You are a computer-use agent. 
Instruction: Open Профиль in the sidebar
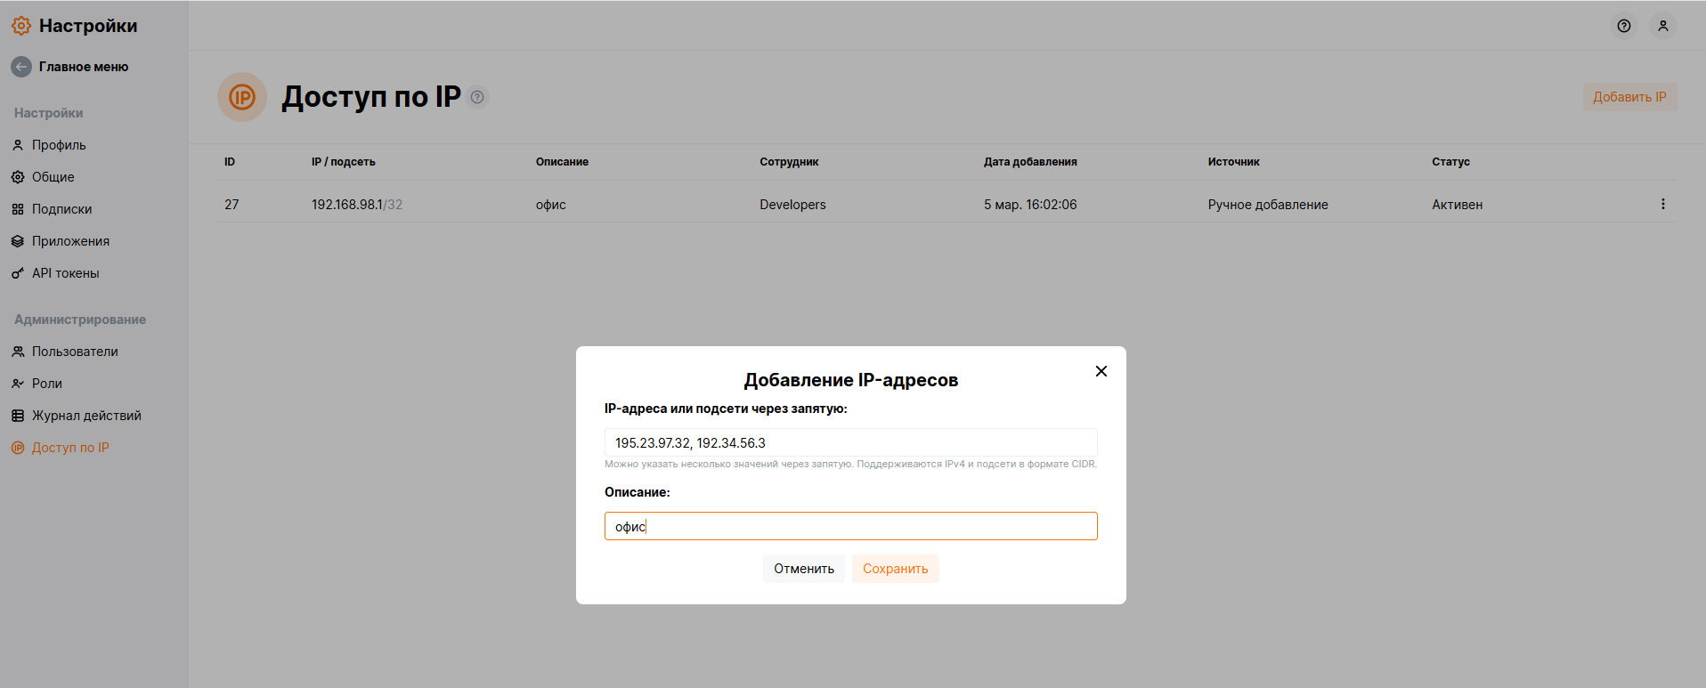click(x=59, y=145)
